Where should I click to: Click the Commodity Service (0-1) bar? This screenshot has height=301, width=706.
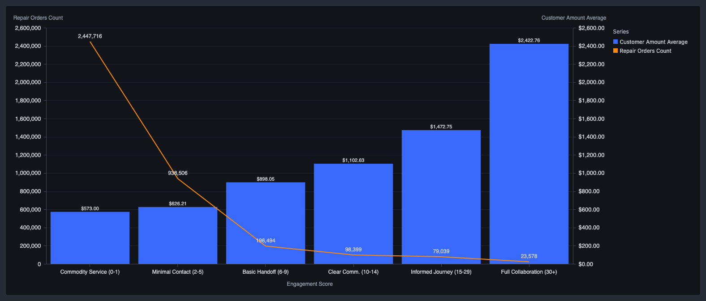[x=90, y=238]
